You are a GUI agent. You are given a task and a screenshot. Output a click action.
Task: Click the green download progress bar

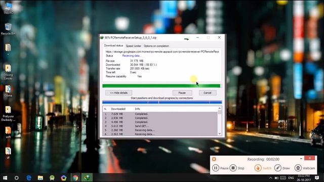(x=161, y=86)
